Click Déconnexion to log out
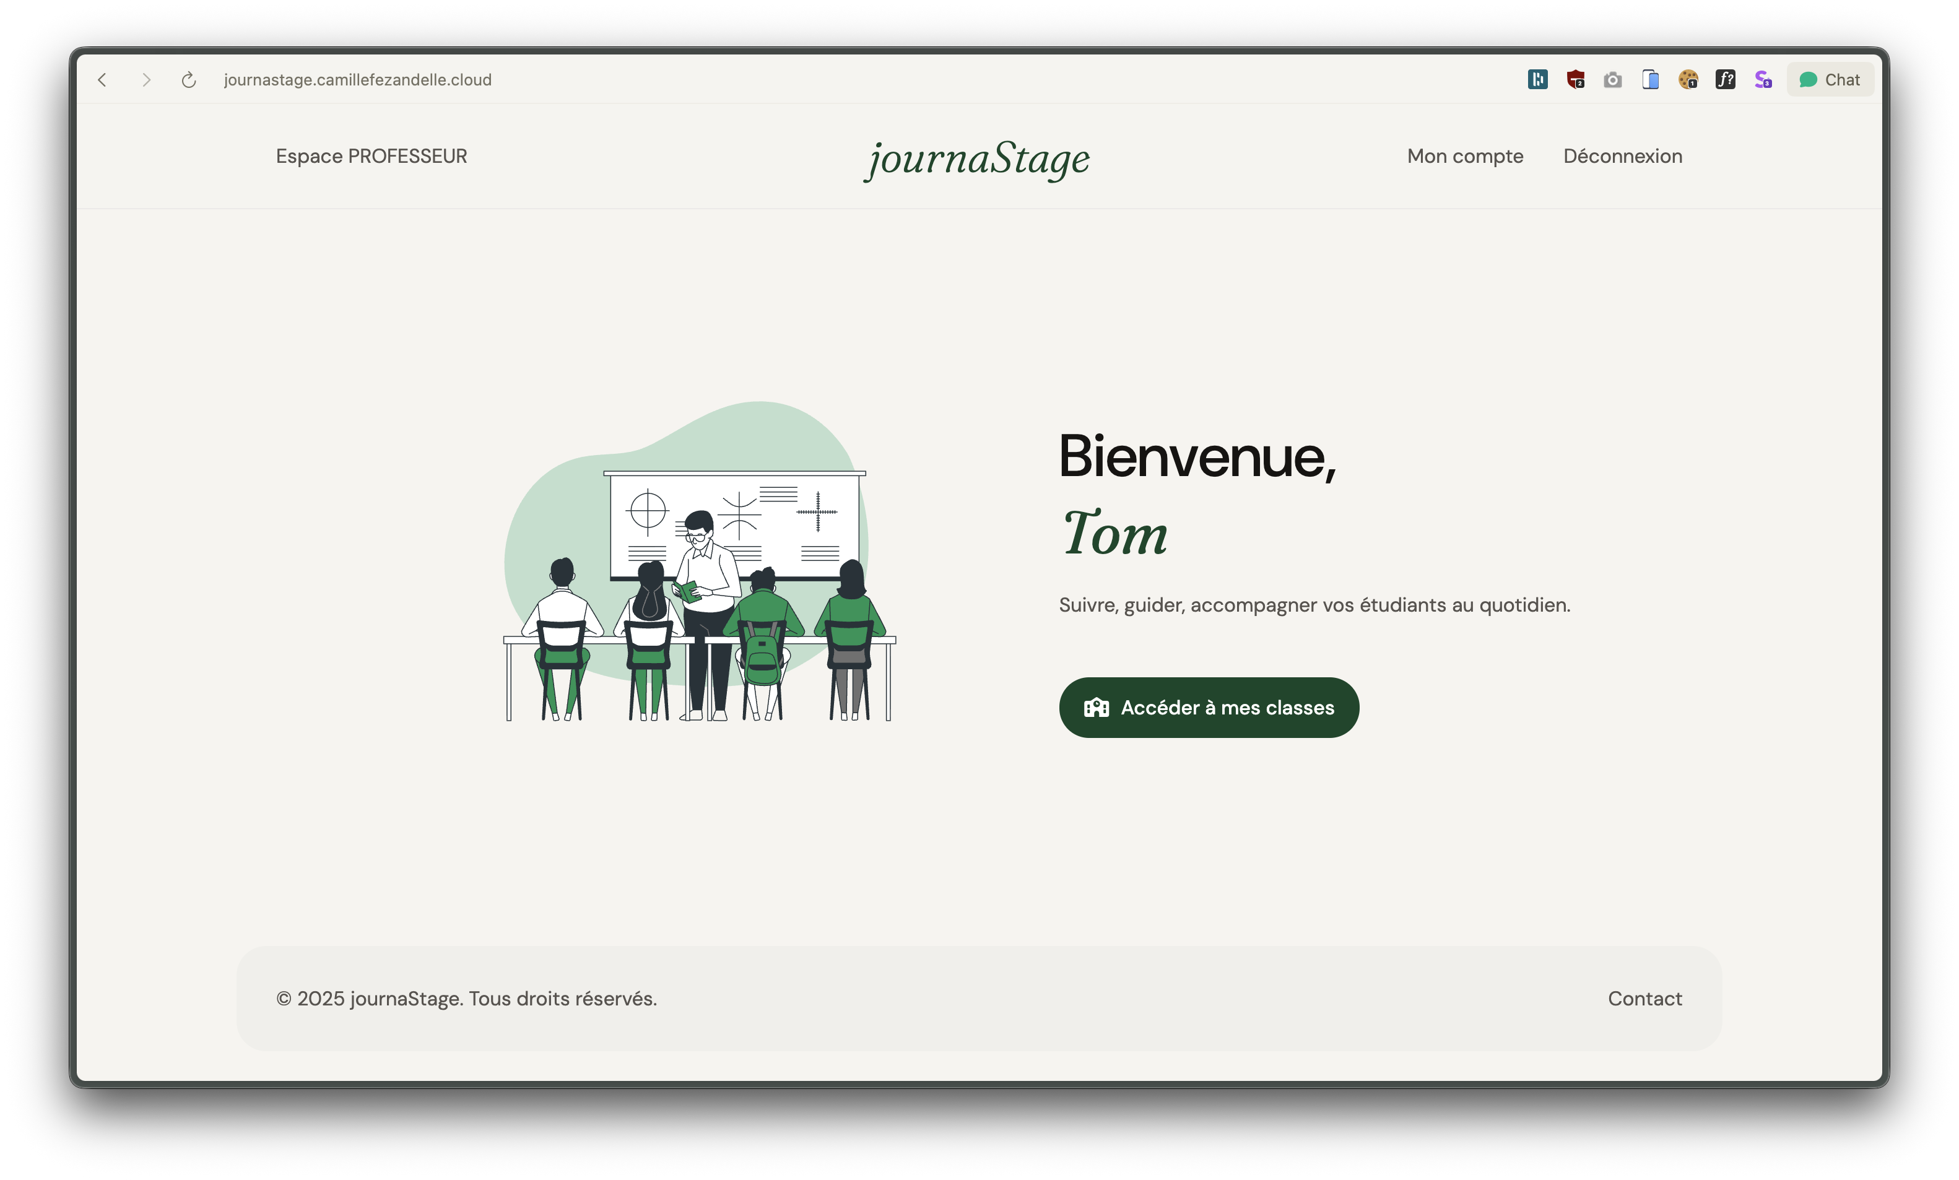Image resolution: width=1959 pixels, height=1180 pixels. [x=1622, y=156]
